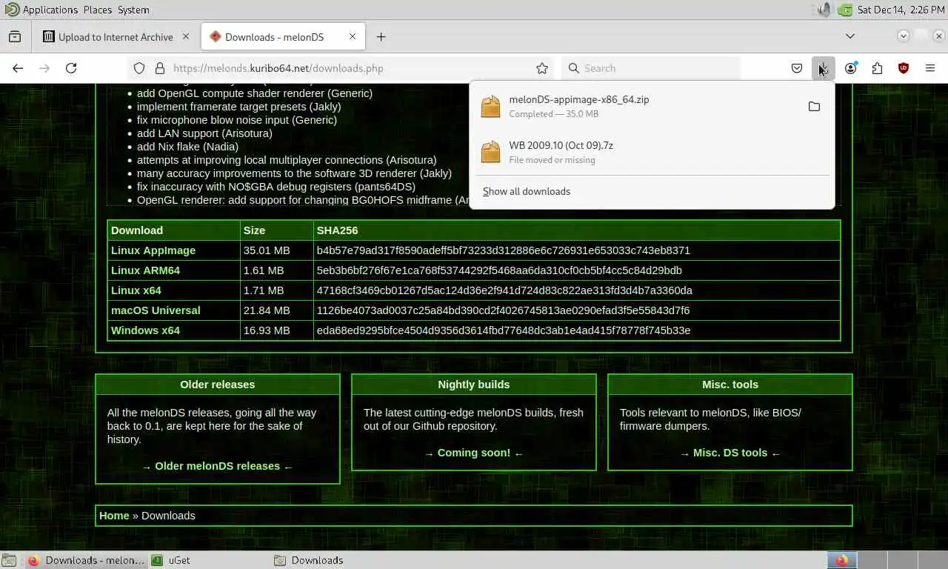Open the Extensions puzzle icon
Screen dimensions: 948x569
point(877,68)
